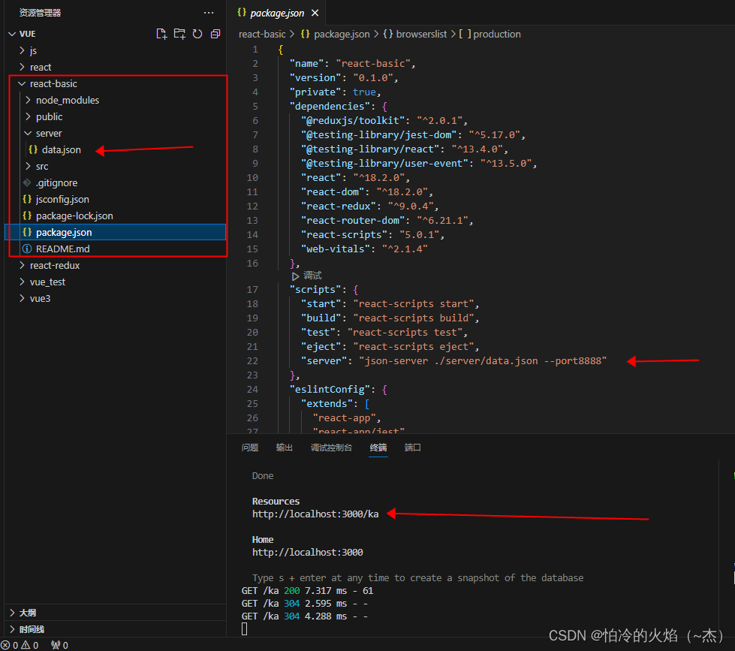Select data.json inside the server folder
Image resolution: width=735 pixels, height=651 pixels.
61,149
